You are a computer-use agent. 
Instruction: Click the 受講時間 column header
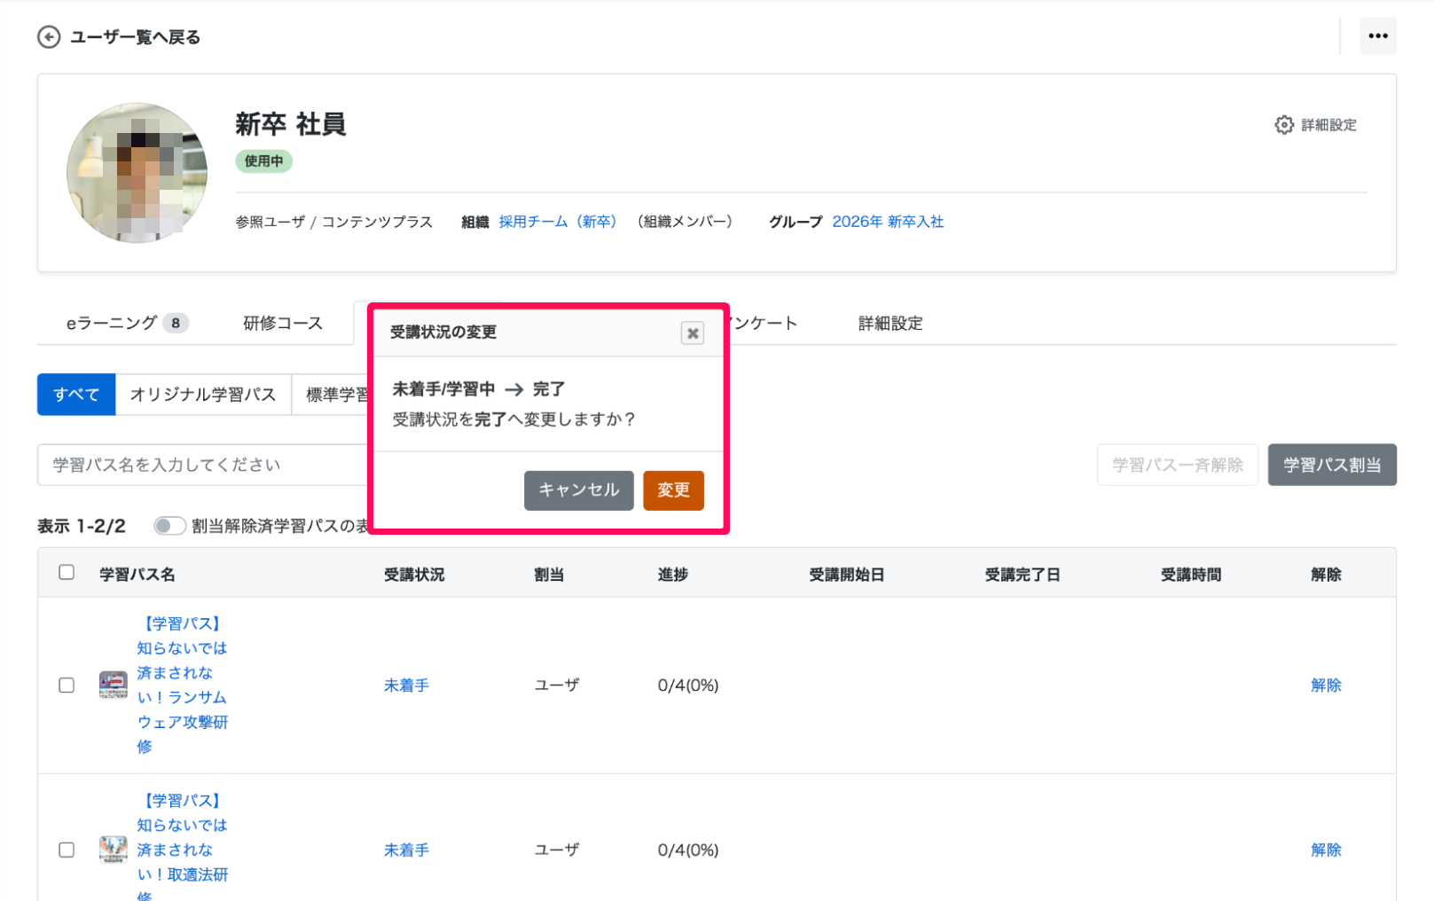pos(1191,575)
